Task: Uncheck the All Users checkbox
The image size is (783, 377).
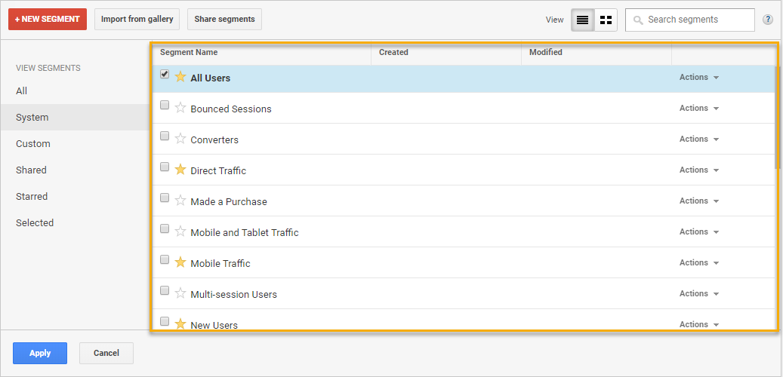Action: click(x=165, y=75)
